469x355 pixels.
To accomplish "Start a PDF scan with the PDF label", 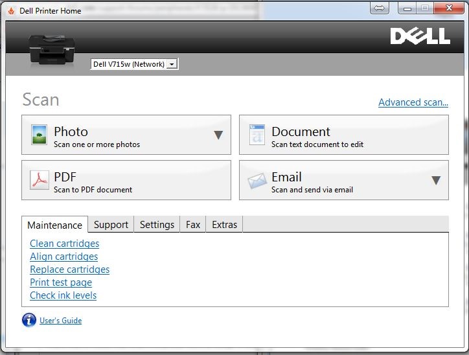I will pyautogui.click(x=65, y=177).
